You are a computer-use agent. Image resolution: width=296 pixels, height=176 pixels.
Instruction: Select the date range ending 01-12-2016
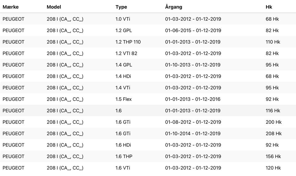tap(193, 99)
